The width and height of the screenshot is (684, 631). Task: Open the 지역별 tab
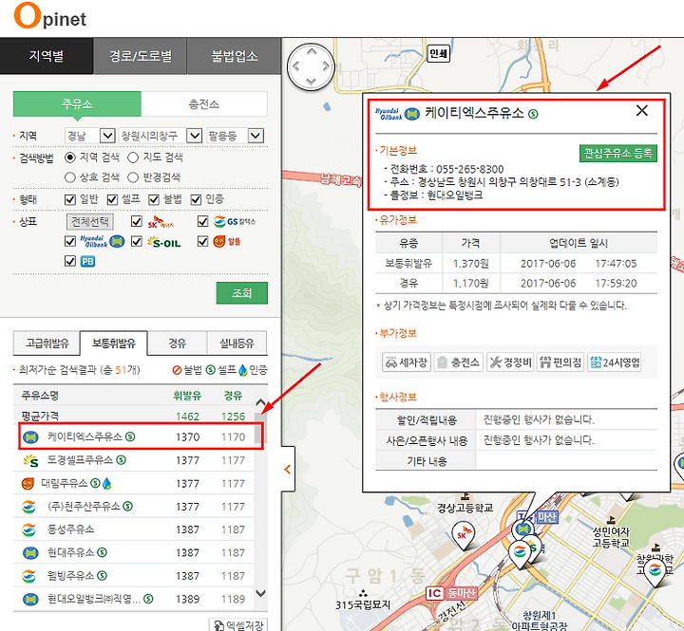tap(47, 56)
